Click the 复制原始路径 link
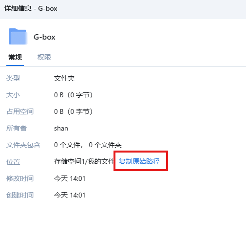 (139, 161)
